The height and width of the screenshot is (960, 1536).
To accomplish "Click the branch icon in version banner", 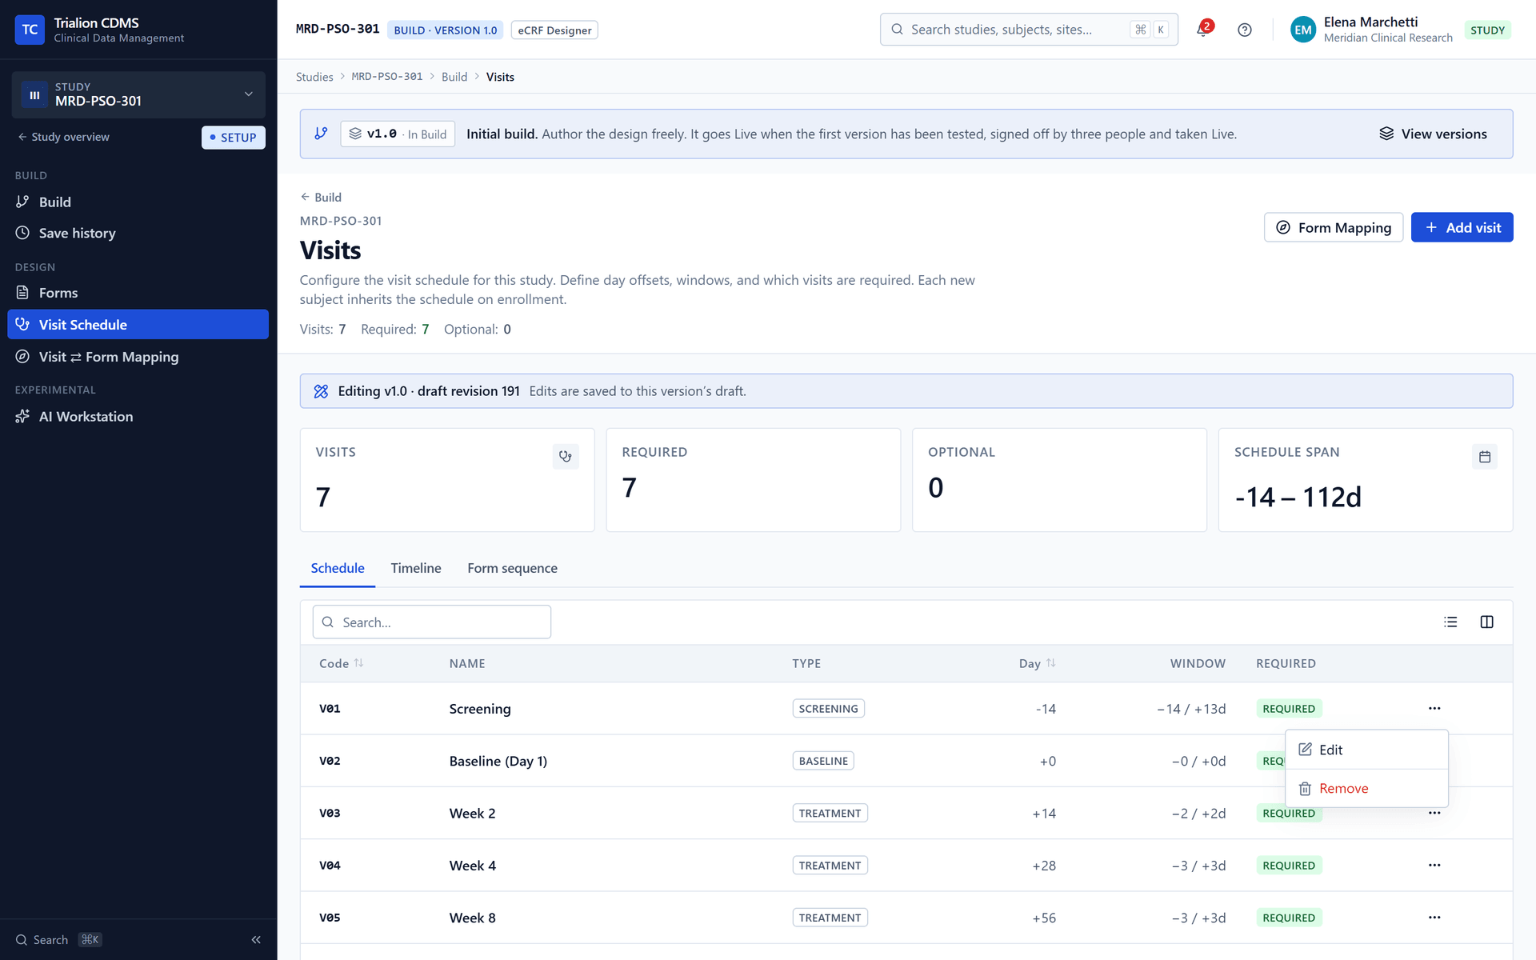I will point(321,134).
